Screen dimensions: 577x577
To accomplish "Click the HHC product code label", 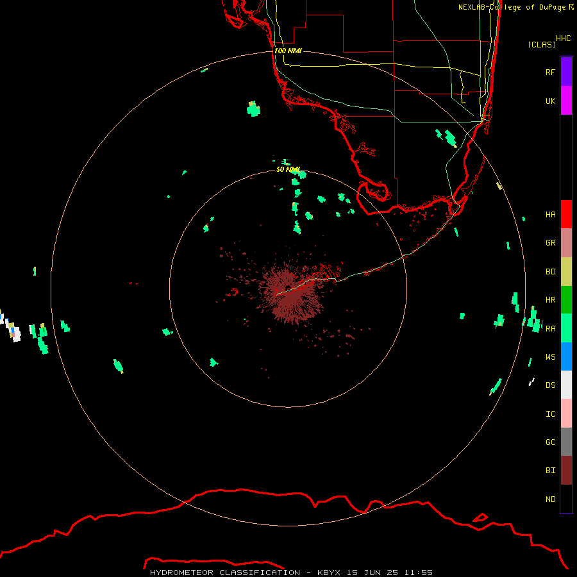I will click(563, 38).
